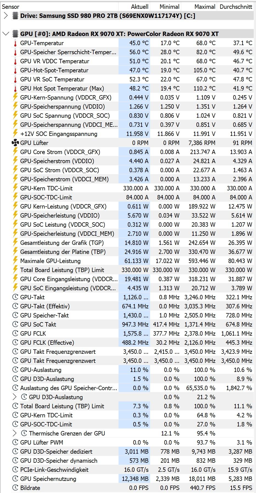Screen dimensions: 256x493
Task: Click clock icon of GPU Speichernutzung
Action: point(15,479)
